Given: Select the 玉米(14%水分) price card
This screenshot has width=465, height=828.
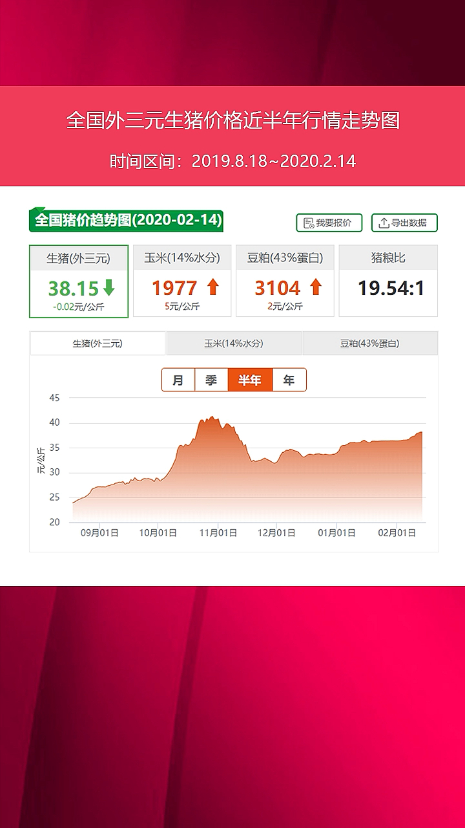Looking at the screenshot, I should click(x=182, y=281).
